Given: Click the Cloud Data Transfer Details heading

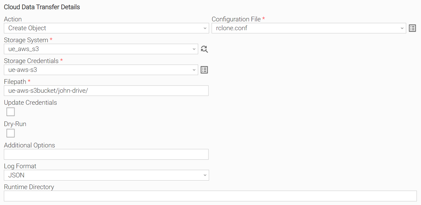Looking at the screenshot, I should (x=42, y=7).
